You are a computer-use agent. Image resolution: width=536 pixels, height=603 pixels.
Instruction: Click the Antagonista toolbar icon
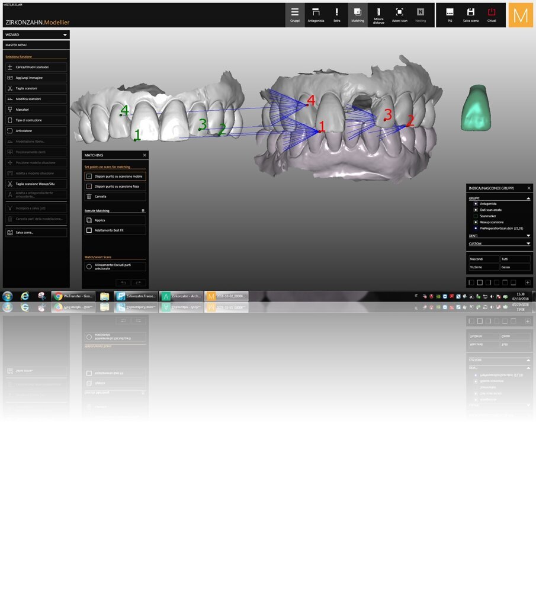[x=316, y=15]
